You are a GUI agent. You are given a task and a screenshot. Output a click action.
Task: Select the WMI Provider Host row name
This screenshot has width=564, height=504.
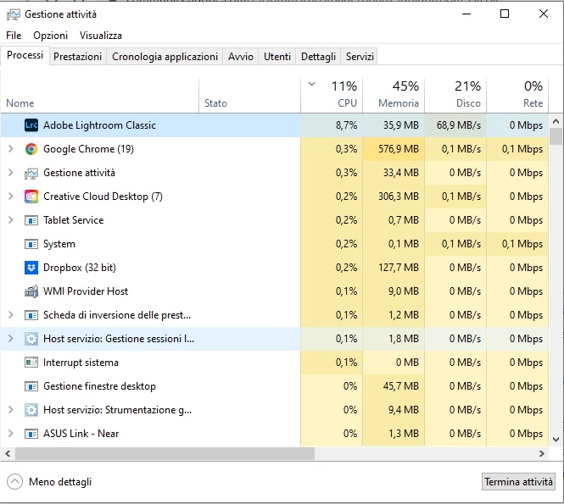[86, 291]
